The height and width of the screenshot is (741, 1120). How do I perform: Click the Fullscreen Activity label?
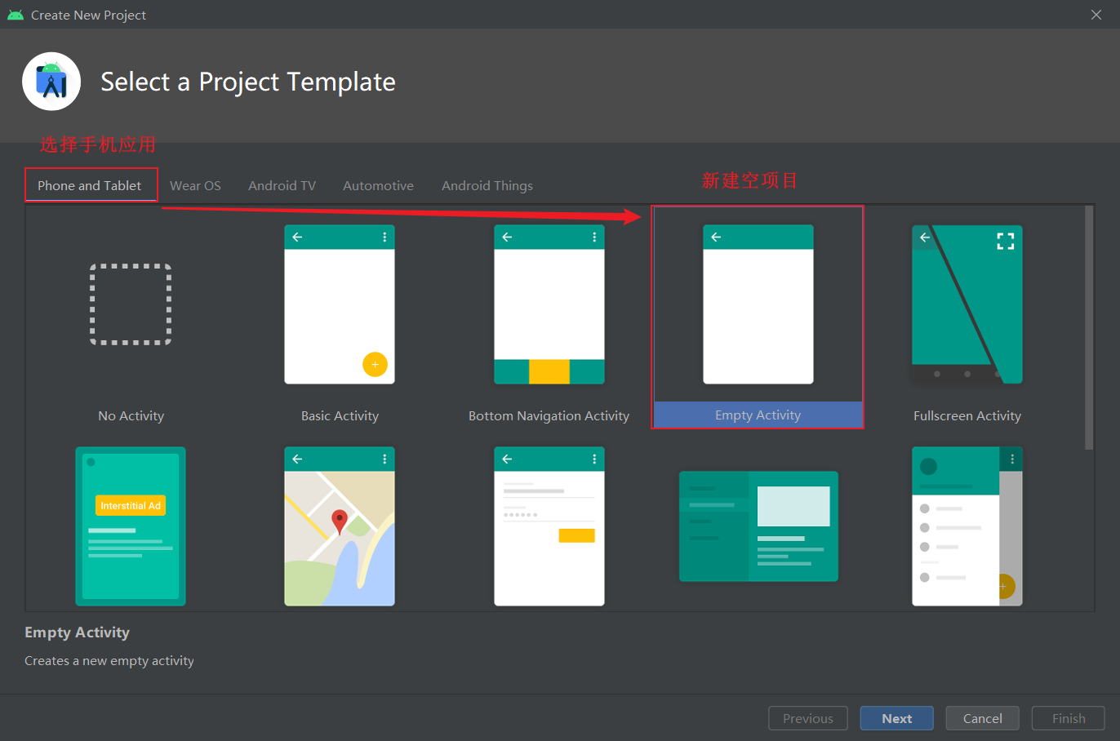(967, 415)
